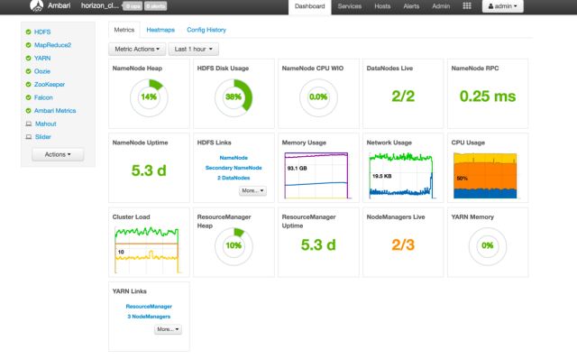Viewport: 577px width, 359px height.
Task: Click the laptop client icon beside Slider
Action: (29, 137)
